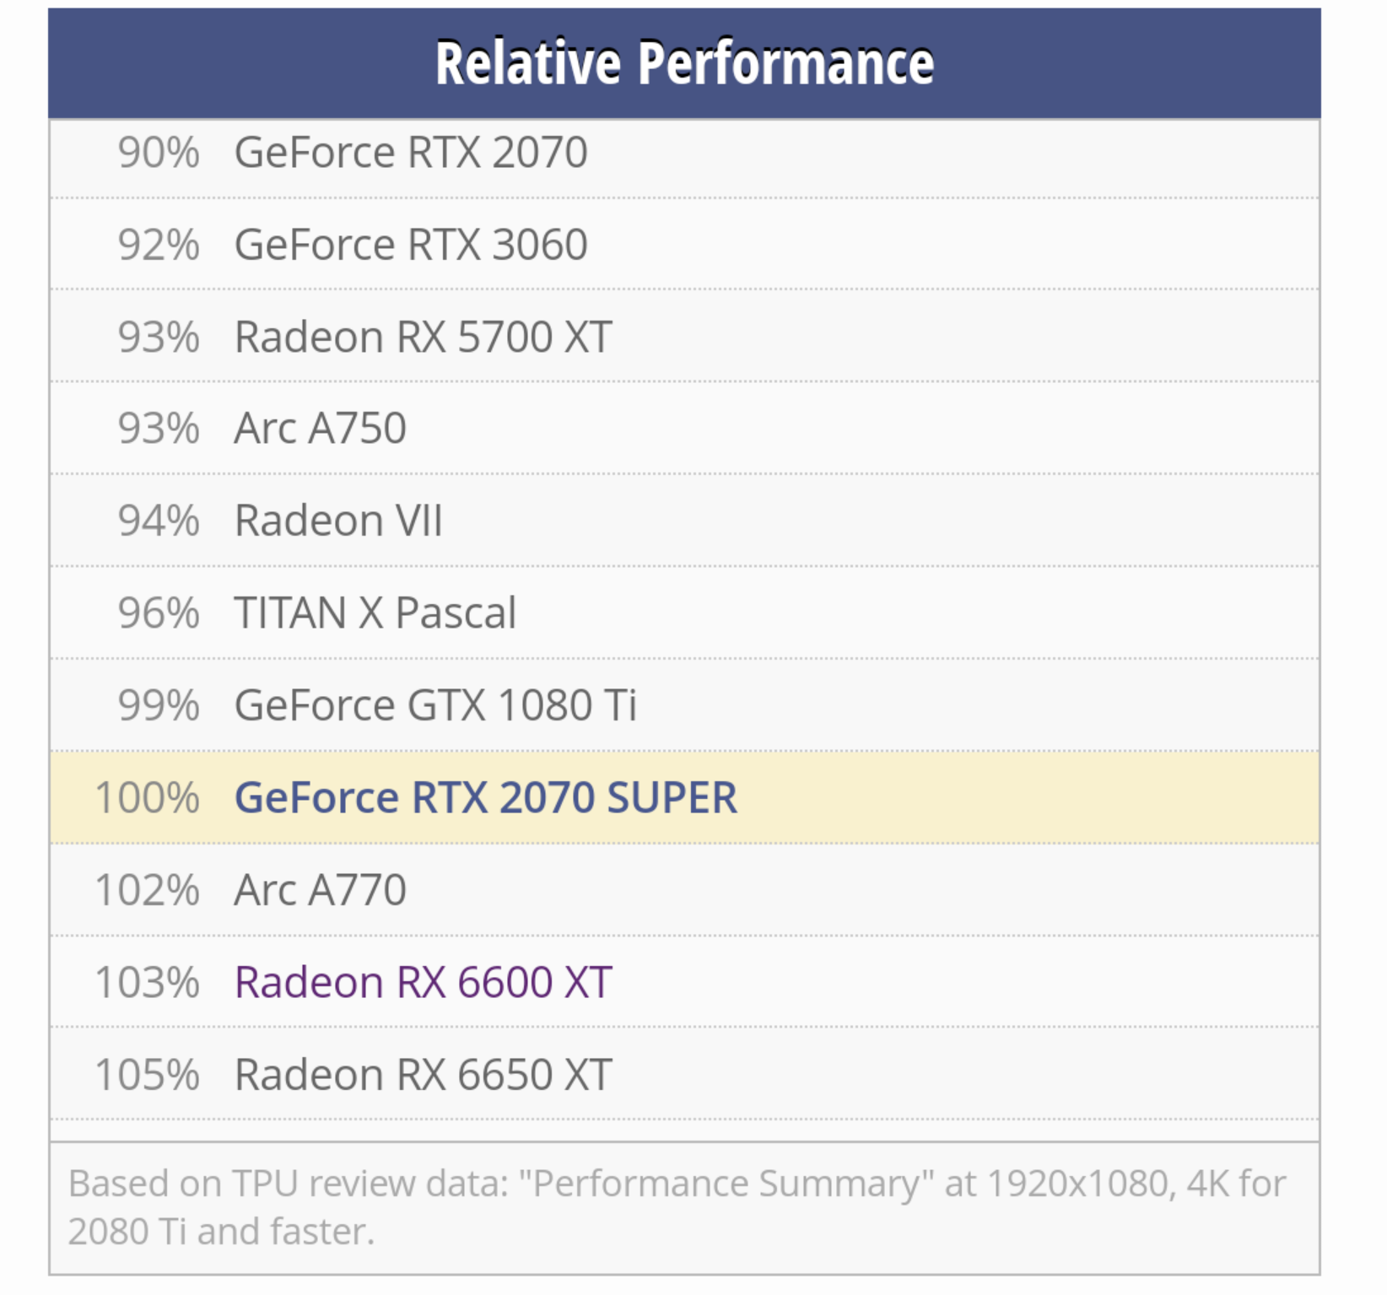The image size is (1387, 1295).
Task: Click the 96% value beside TITAN X
Action: click(x=159, y=612)
